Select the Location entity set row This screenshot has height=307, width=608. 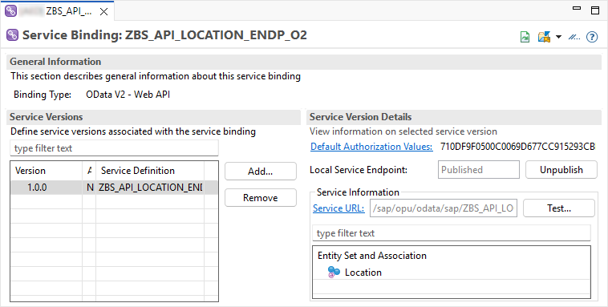452,272
